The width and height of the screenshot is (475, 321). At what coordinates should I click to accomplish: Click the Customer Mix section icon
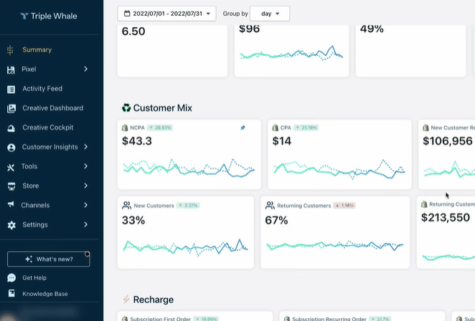[x=126, y=108]
